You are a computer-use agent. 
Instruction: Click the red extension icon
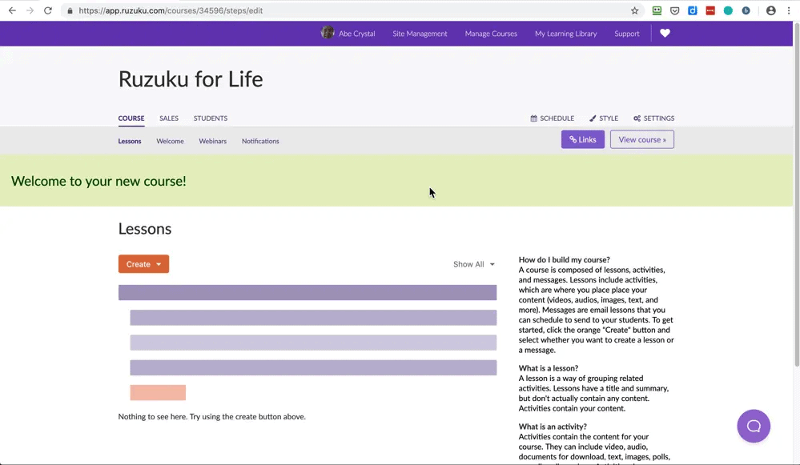coord(710,10)
